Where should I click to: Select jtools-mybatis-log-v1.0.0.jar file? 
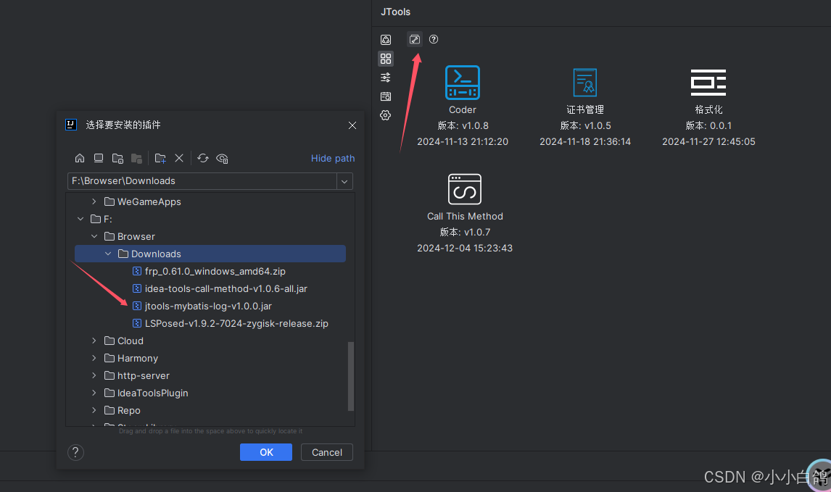point(207,306)
